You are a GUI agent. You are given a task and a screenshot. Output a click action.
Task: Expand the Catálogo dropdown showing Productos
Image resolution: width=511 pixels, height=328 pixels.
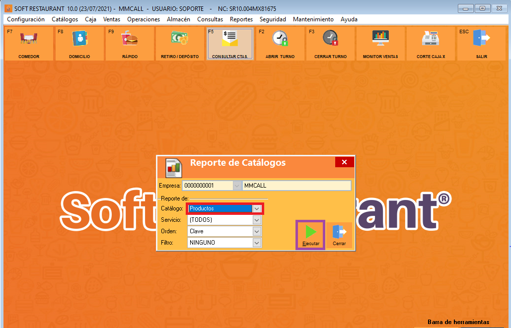click(x=257, y=209)
